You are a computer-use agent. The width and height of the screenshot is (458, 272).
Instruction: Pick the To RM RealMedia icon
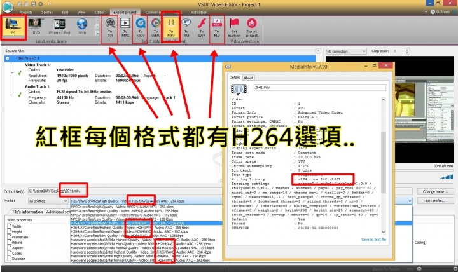click(x=186, y=28)
